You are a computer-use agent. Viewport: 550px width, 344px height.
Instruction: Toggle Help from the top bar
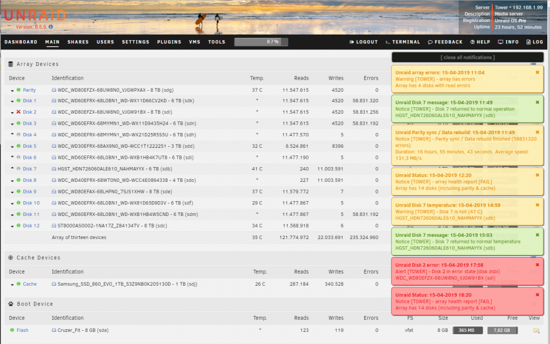[480, 42]
